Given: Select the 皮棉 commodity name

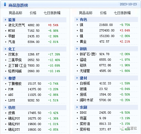Looking at the screenshot, I should coord(11,113).
